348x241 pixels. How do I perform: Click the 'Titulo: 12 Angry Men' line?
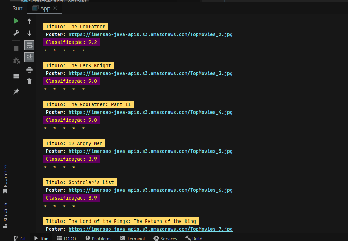(x=74, y=143)
